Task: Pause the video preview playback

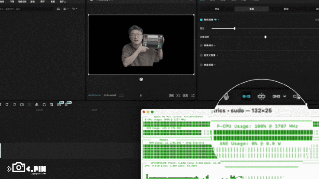Action: [141, 95]
